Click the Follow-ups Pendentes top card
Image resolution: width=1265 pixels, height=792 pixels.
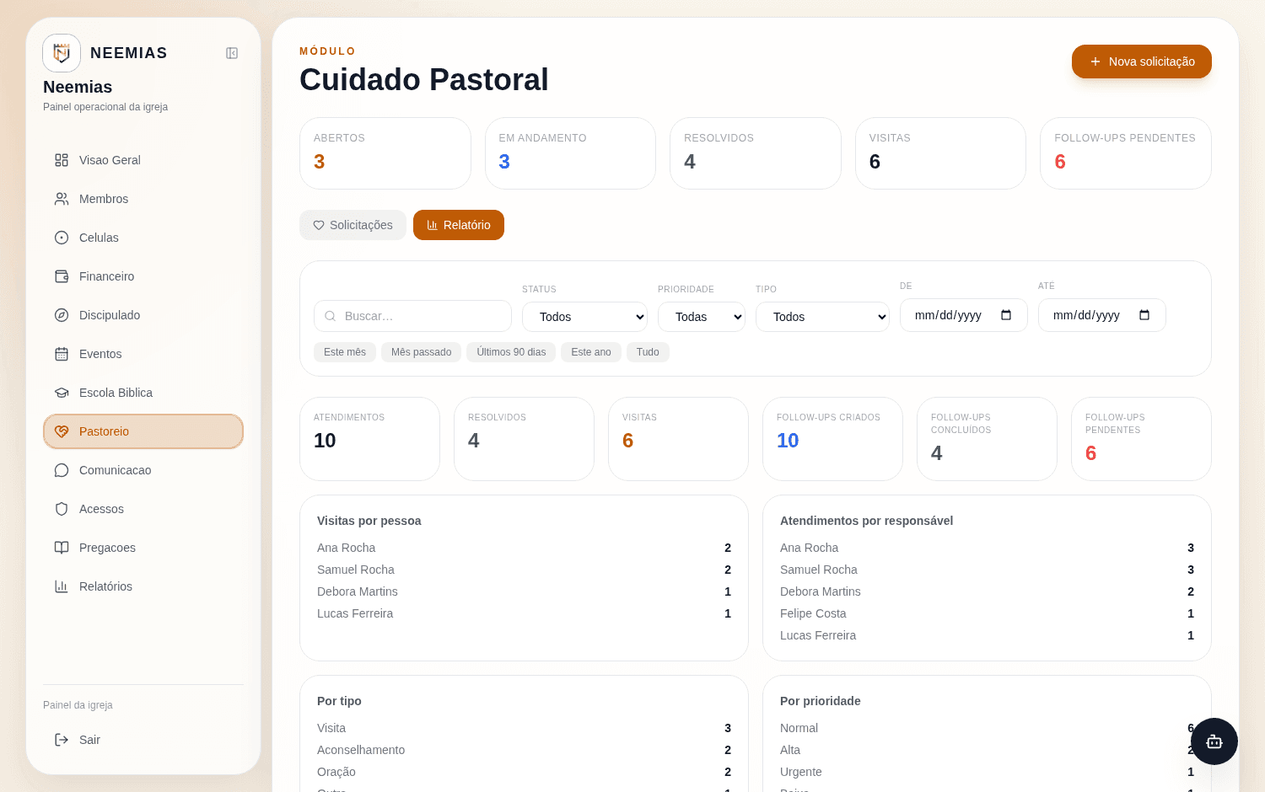[1126, 153]
